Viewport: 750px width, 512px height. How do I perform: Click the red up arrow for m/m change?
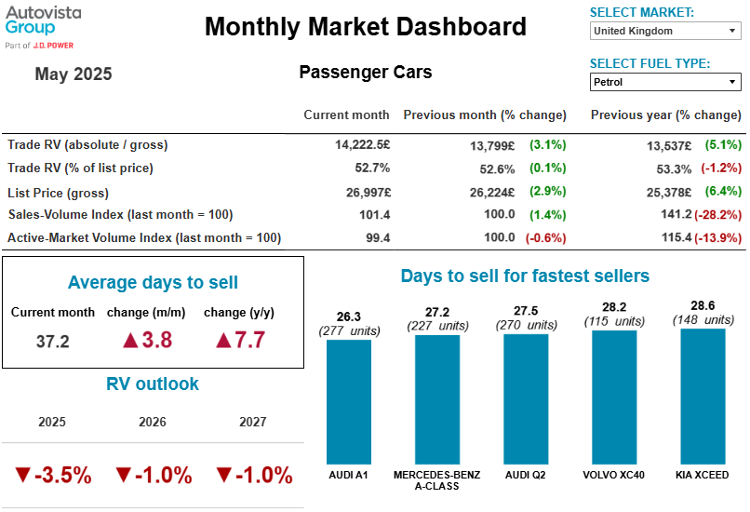click(x=130, y=341)
